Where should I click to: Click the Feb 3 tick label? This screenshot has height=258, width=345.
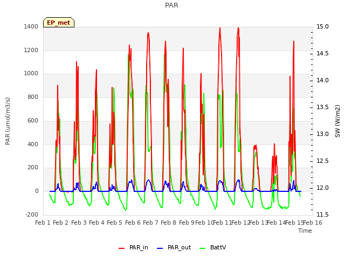coord(79,223)
